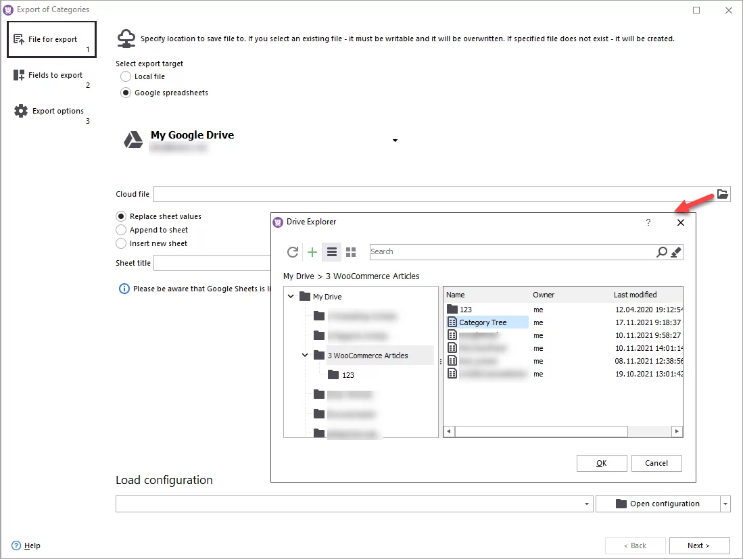Select the Local file export target
Viewport: 743px width, 559px height.
pos(126,76)
